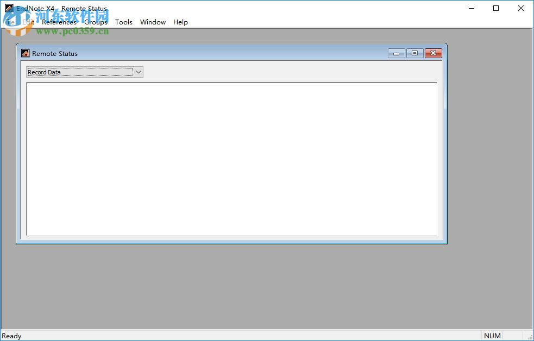Open the Window menu
534x341 pixels.
tap(153, 22)
